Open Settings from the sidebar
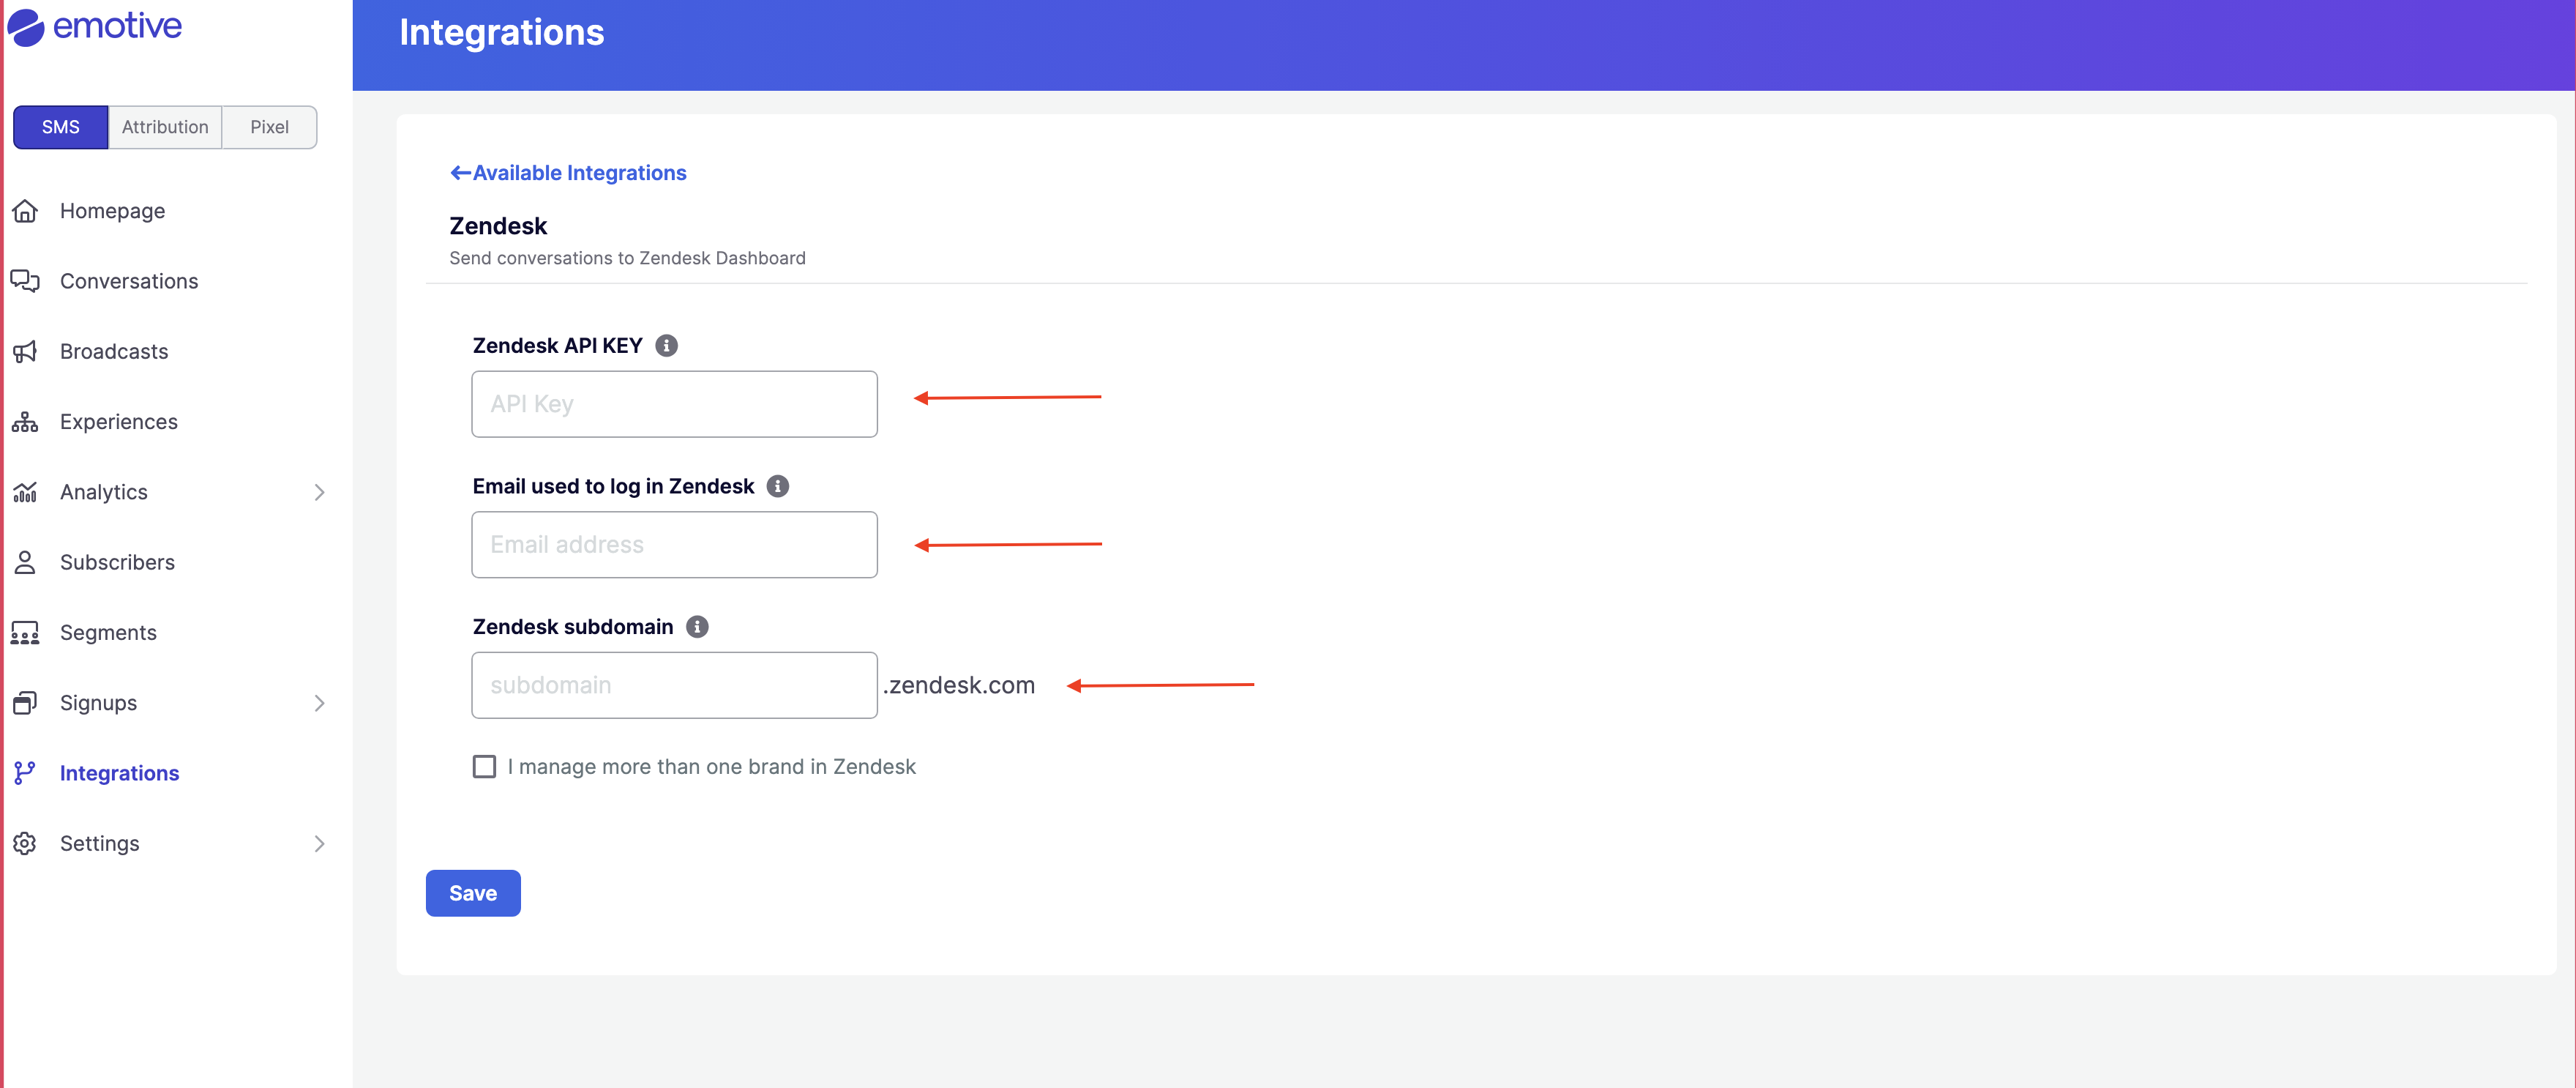Image resolution: width=2576 pixels, height=1088 pixels. (100, 843)
